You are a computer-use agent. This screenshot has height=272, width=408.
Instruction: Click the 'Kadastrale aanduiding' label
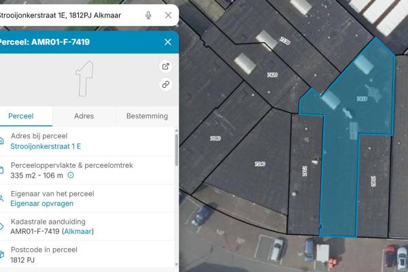48,222
